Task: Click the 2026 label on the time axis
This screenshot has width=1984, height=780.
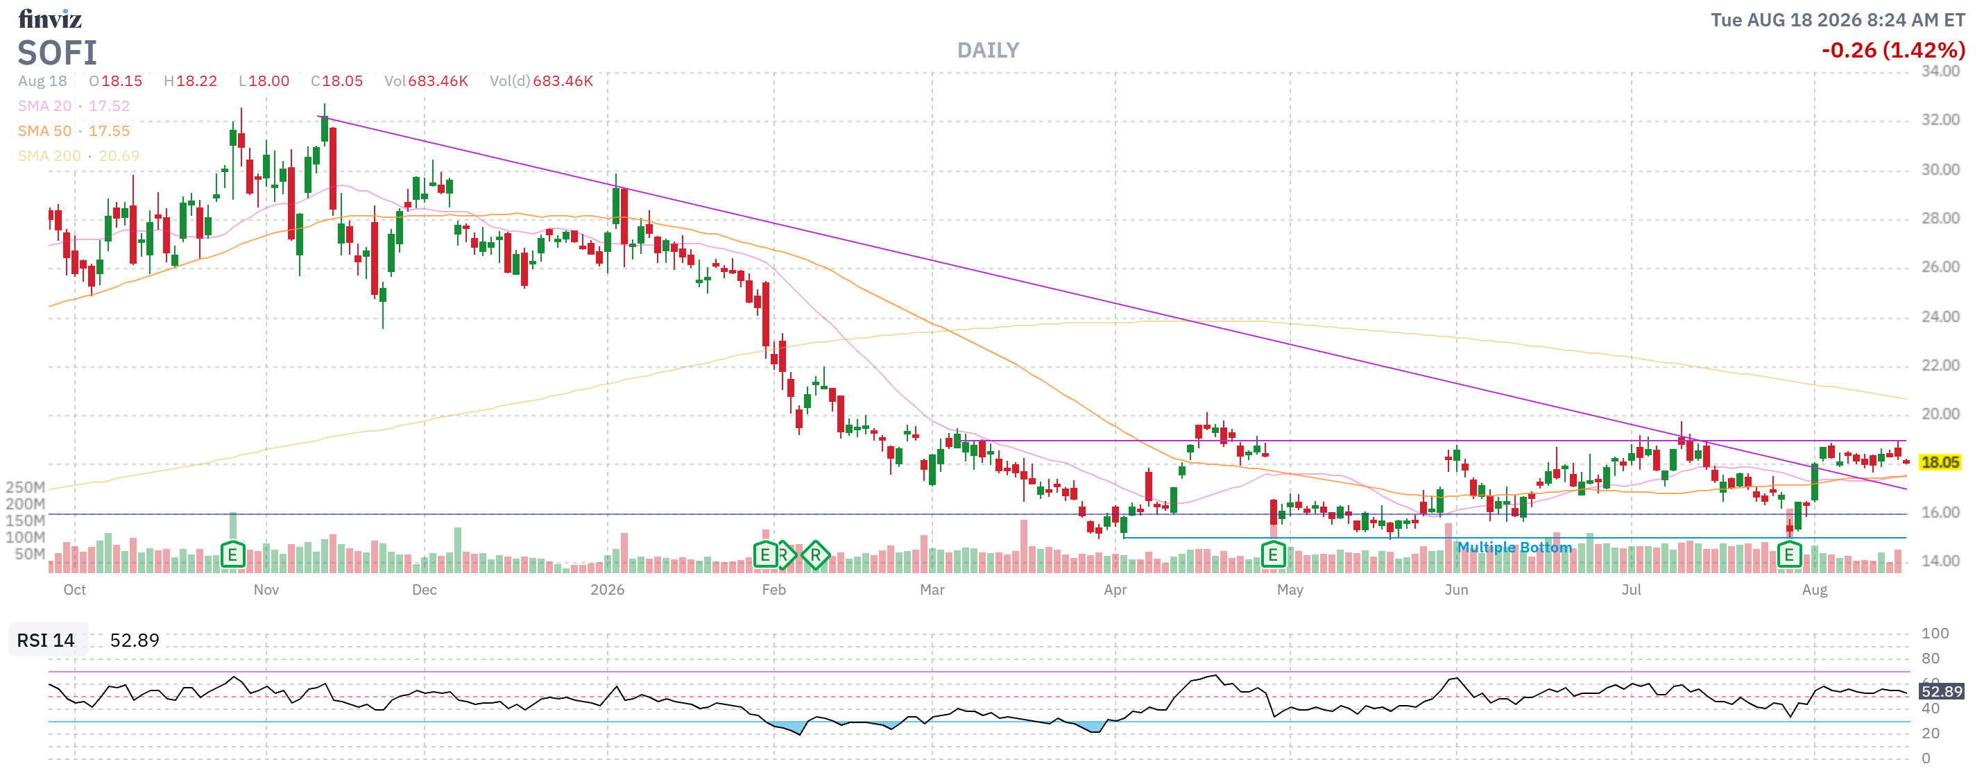Action: point(608,590)
